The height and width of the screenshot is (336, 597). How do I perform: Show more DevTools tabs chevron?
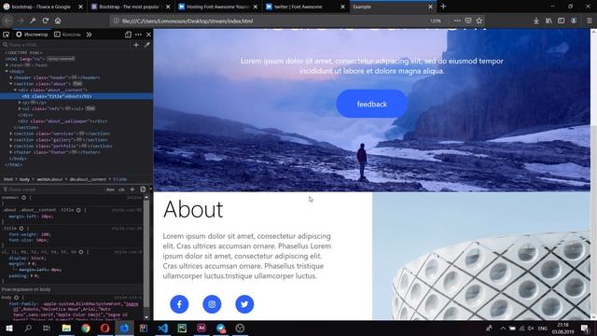click(x=90, y=35)
